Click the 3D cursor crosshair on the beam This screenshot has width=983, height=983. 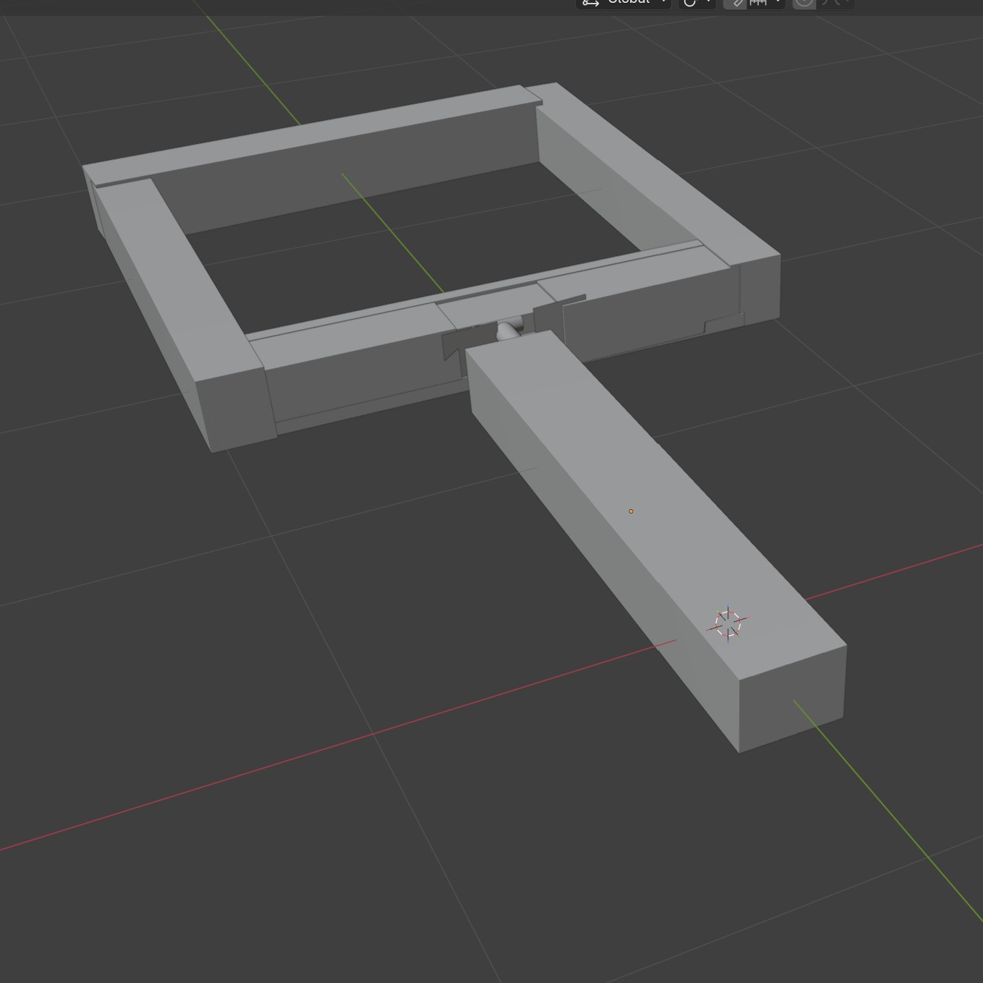[x=728, y=624]
